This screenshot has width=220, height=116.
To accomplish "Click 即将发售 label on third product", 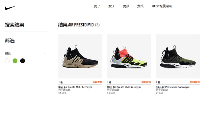I will point(195,82).
